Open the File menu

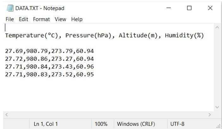point(9,19)
